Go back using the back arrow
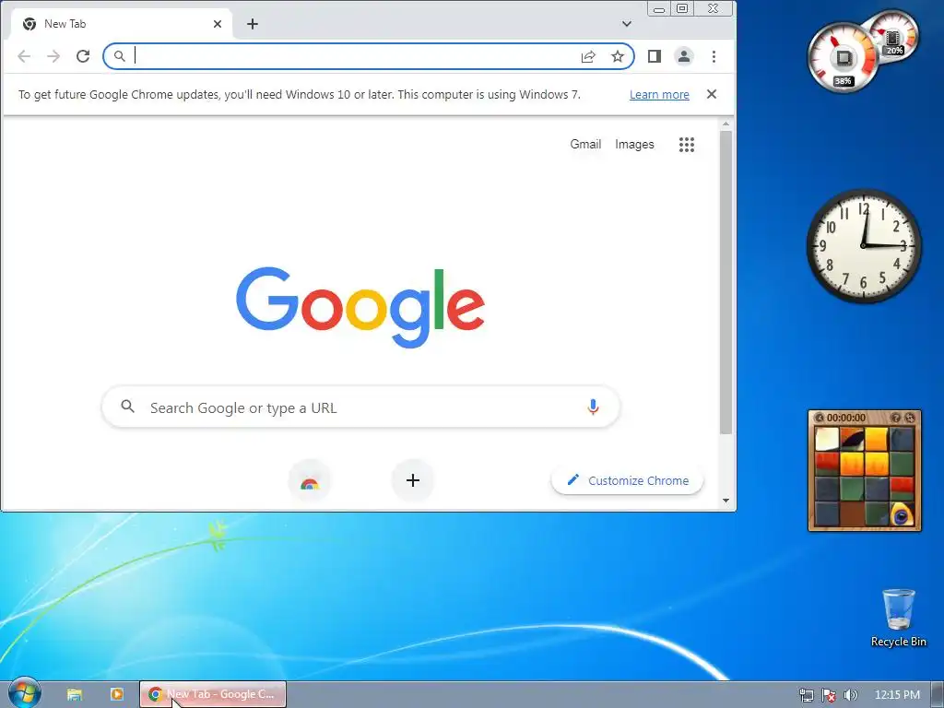 (x=24, y=56)
